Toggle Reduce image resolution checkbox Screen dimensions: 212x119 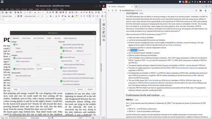(14, 69)
